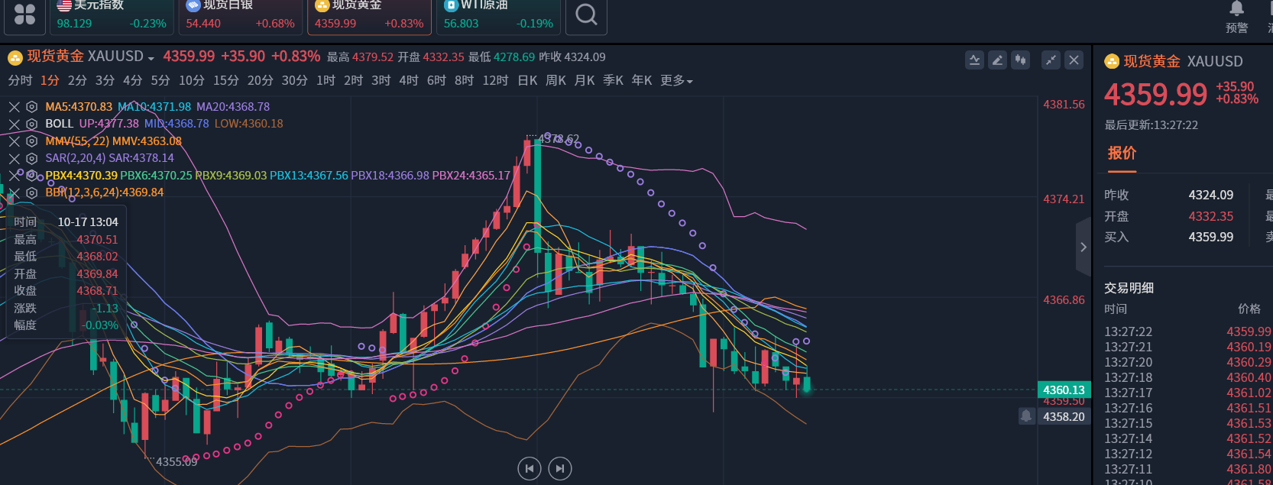Expand the XAUUSD symbol dropdown
This screenshot has width=1273, height=485.
(151, 58)
